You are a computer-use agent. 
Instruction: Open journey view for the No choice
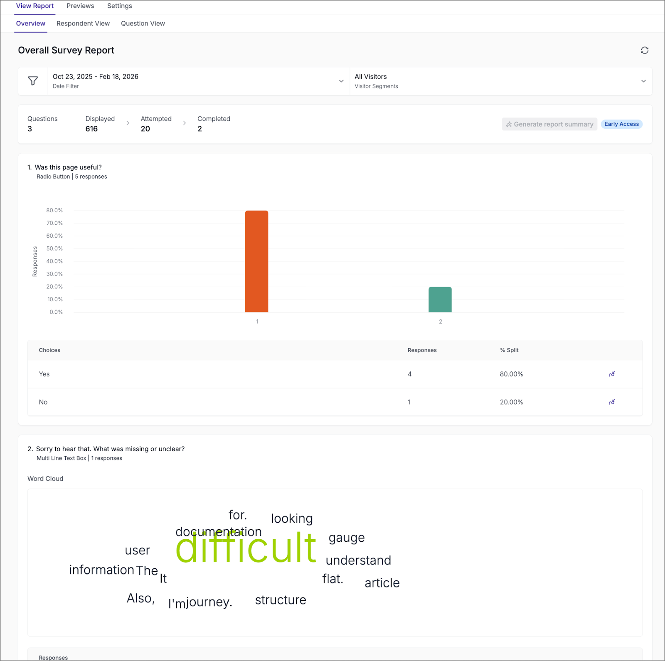(x=611, y=402)
